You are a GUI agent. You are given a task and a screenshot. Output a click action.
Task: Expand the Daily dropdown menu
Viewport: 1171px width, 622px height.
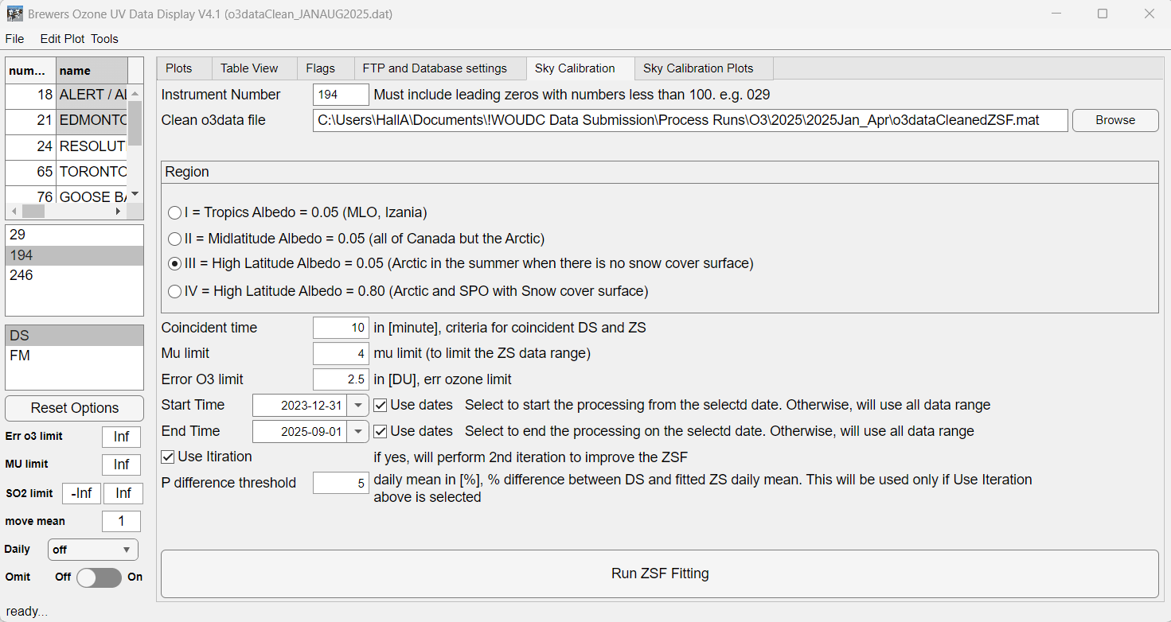92,550
